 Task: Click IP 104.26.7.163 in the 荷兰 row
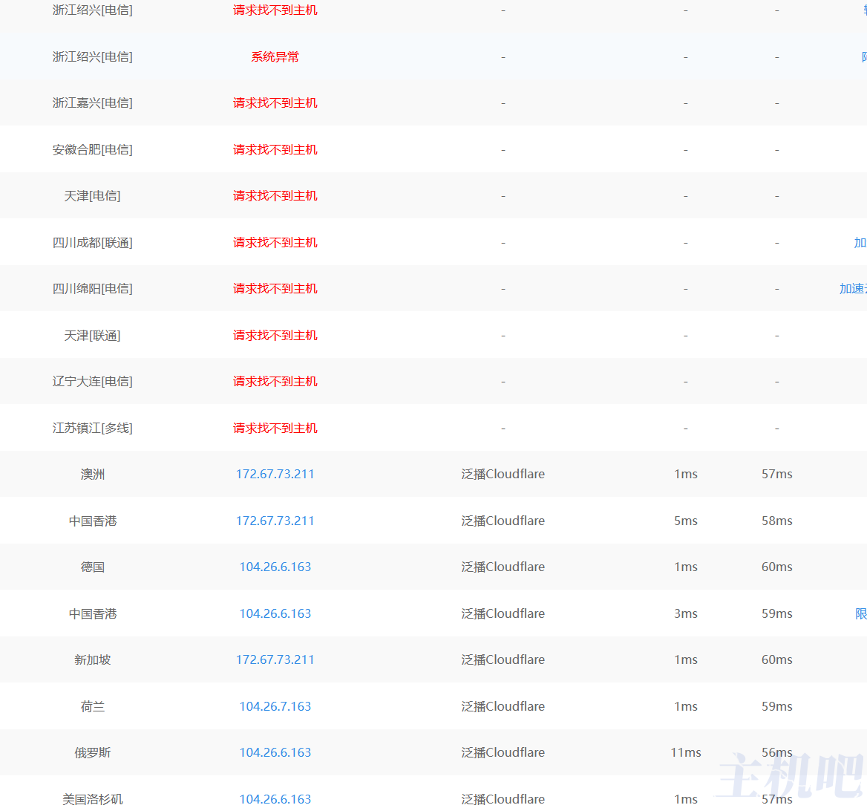[275, 706]
